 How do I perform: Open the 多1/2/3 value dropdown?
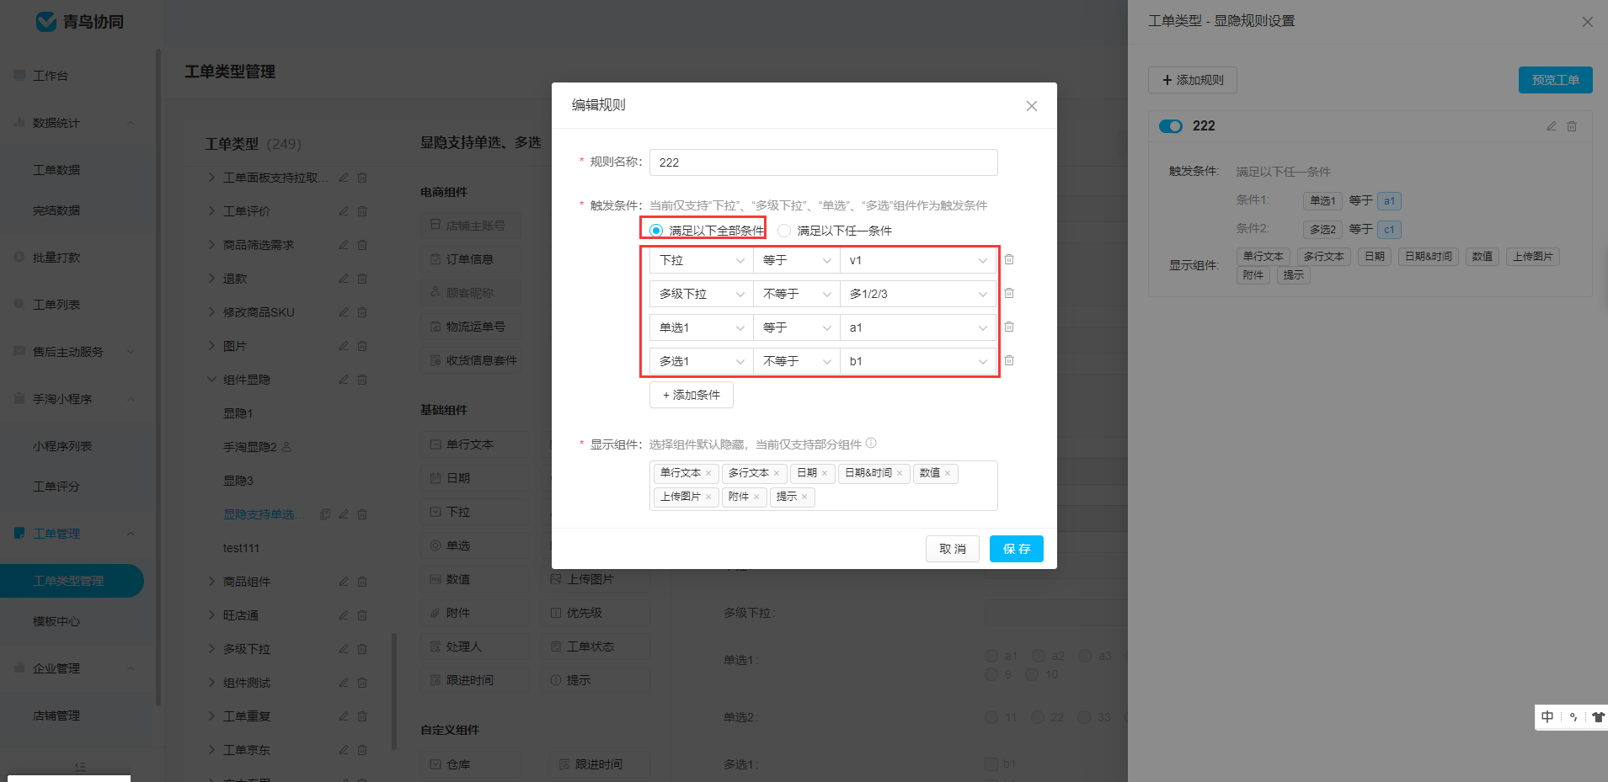[917, 294]
